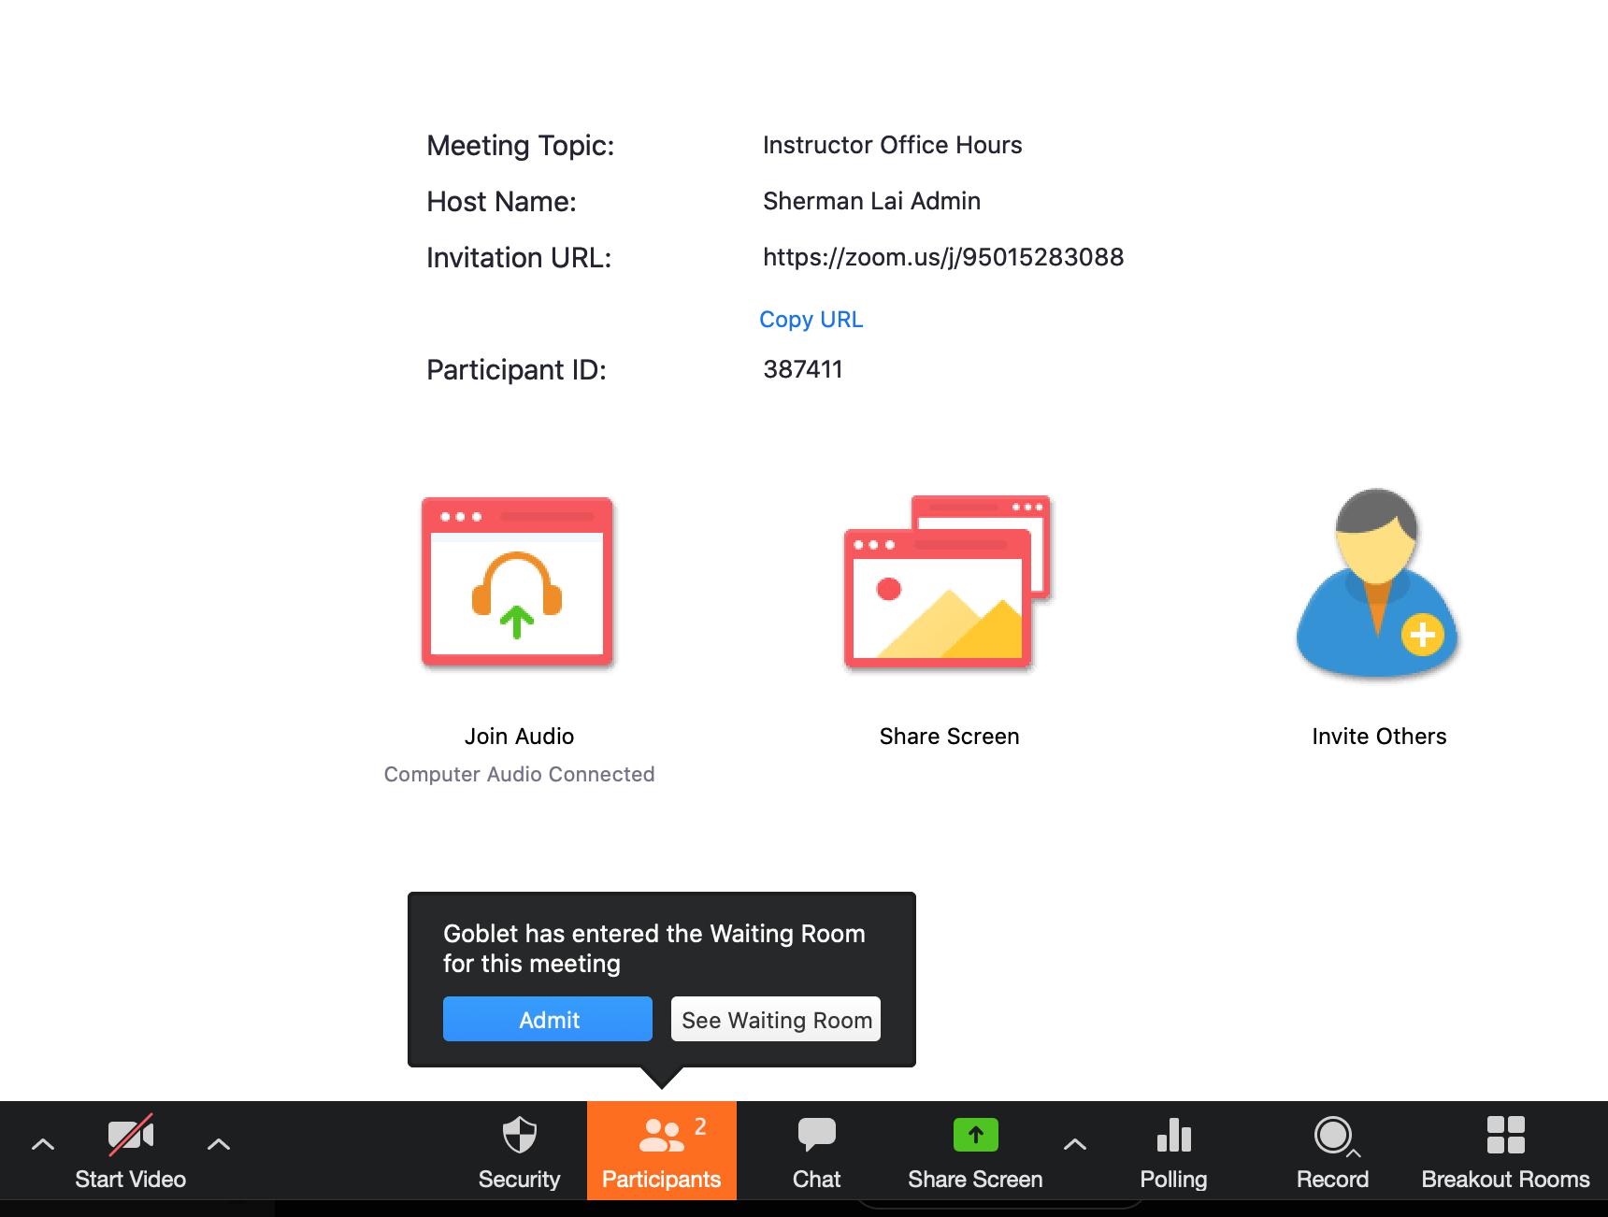Click the Computer Audio Connected status text
1608x1217 pixels.
(519, 774)
